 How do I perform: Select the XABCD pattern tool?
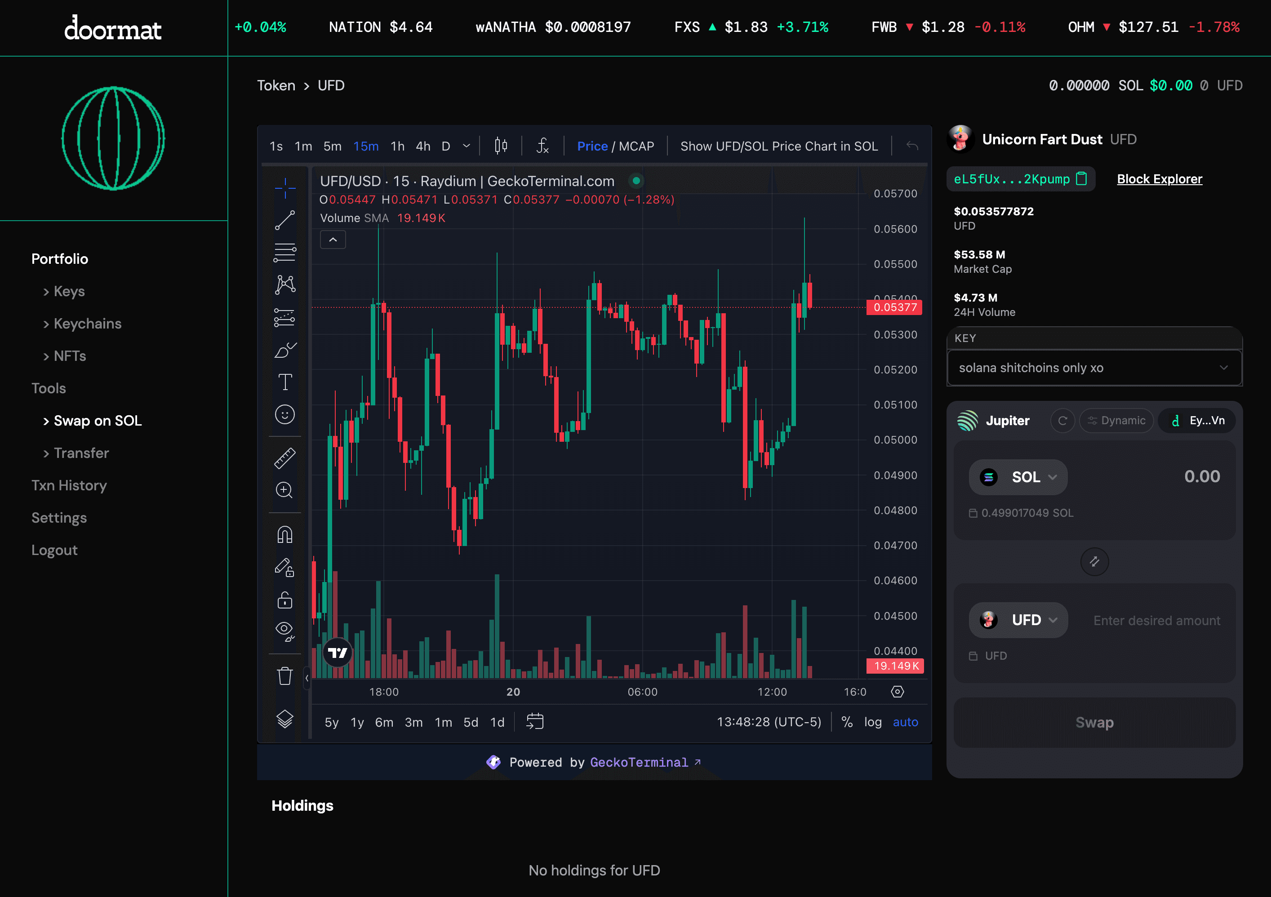[284, 284]
